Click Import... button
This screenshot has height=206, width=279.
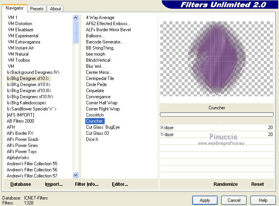[54, 184]
